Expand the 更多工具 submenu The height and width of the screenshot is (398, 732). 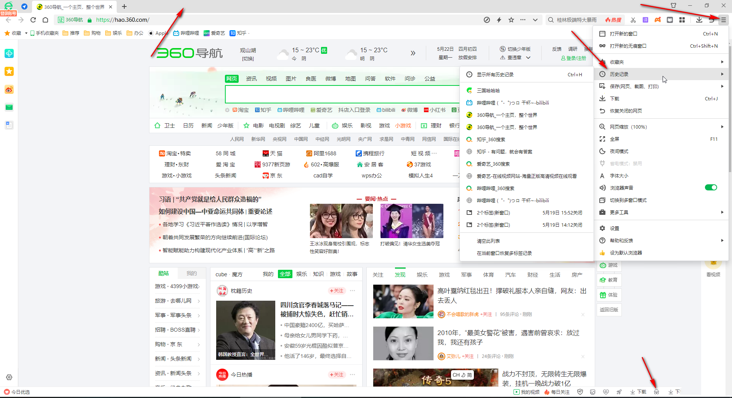(x=661, y=212)
